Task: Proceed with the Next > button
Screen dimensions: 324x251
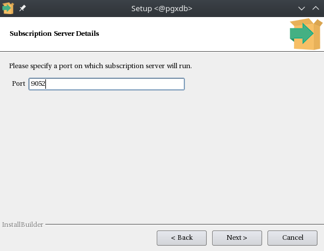Action: (x=237, y=238)
